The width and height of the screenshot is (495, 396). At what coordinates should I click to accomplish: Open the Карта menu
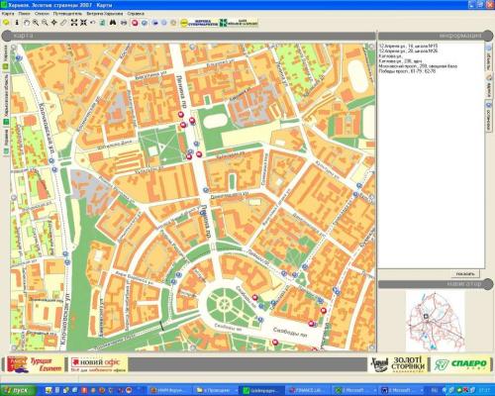click(8, 14)
